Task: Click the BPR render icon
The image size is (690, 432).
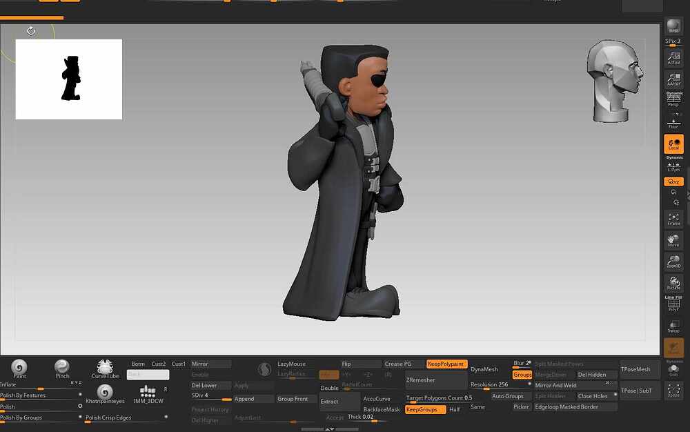Action: (673, 26)
